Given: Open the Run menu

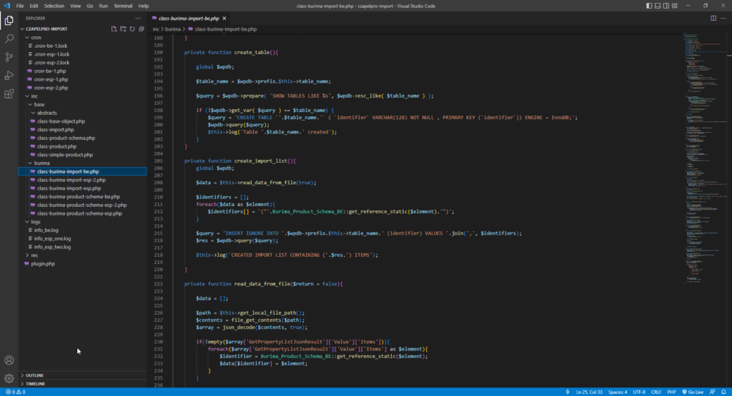Looking at the screenshot, I should click(103, 6).
